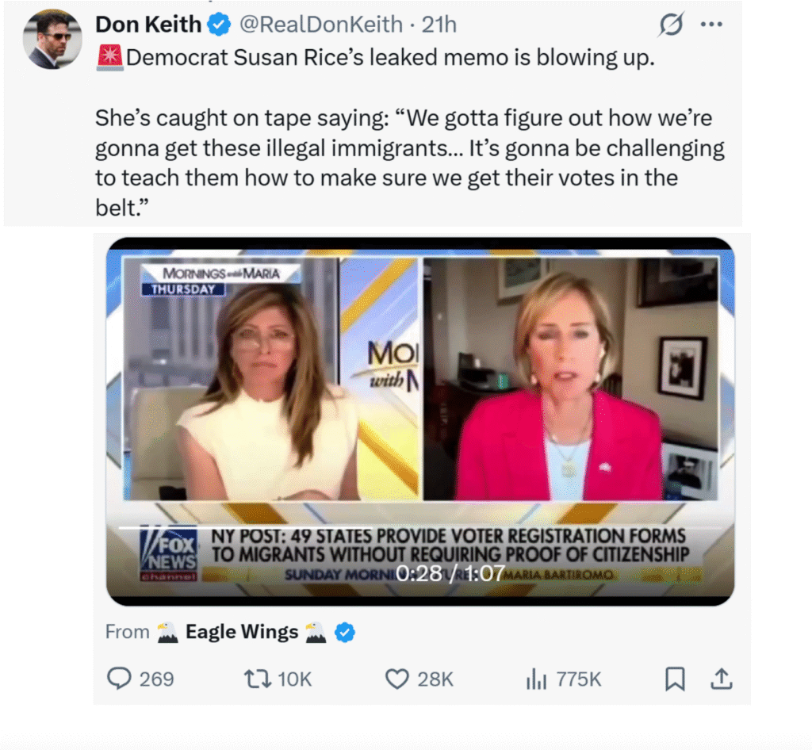Open the 21h post timestamp
812x750 pixels.
tap(439, 25)
